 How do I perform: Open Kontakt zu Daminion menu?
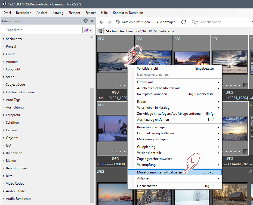pyautogui.click(x=128, y=13)
